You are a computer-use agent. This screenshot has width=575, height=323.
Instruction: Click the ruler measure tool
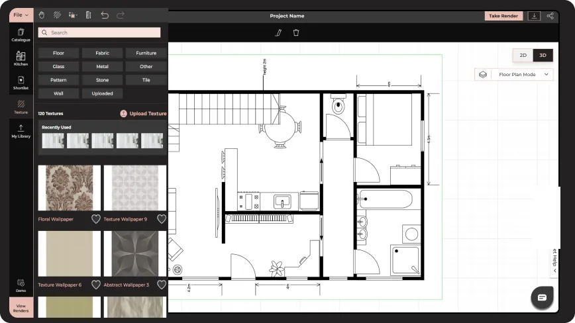(x=88, y=15)
